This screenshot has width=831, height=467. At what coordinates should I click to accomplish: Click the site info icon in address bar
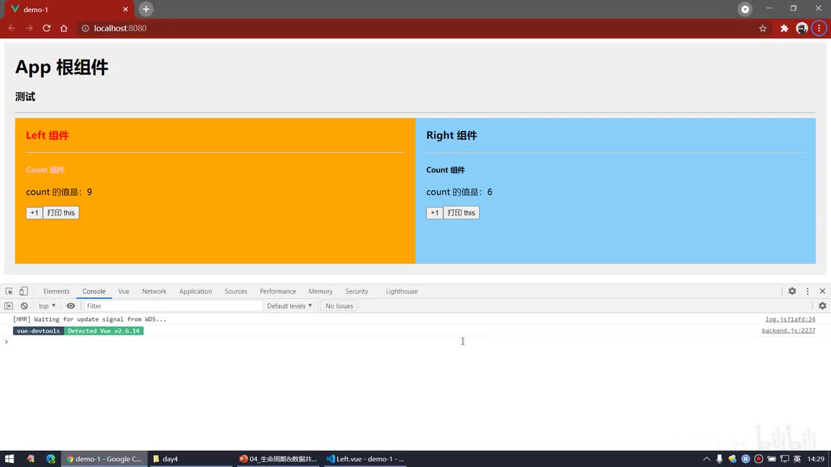pos(85,28)
